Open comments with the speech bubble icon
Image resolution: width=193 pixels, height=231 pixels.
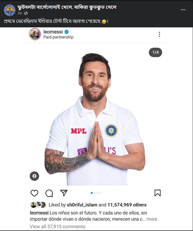[x=49, y=193]
